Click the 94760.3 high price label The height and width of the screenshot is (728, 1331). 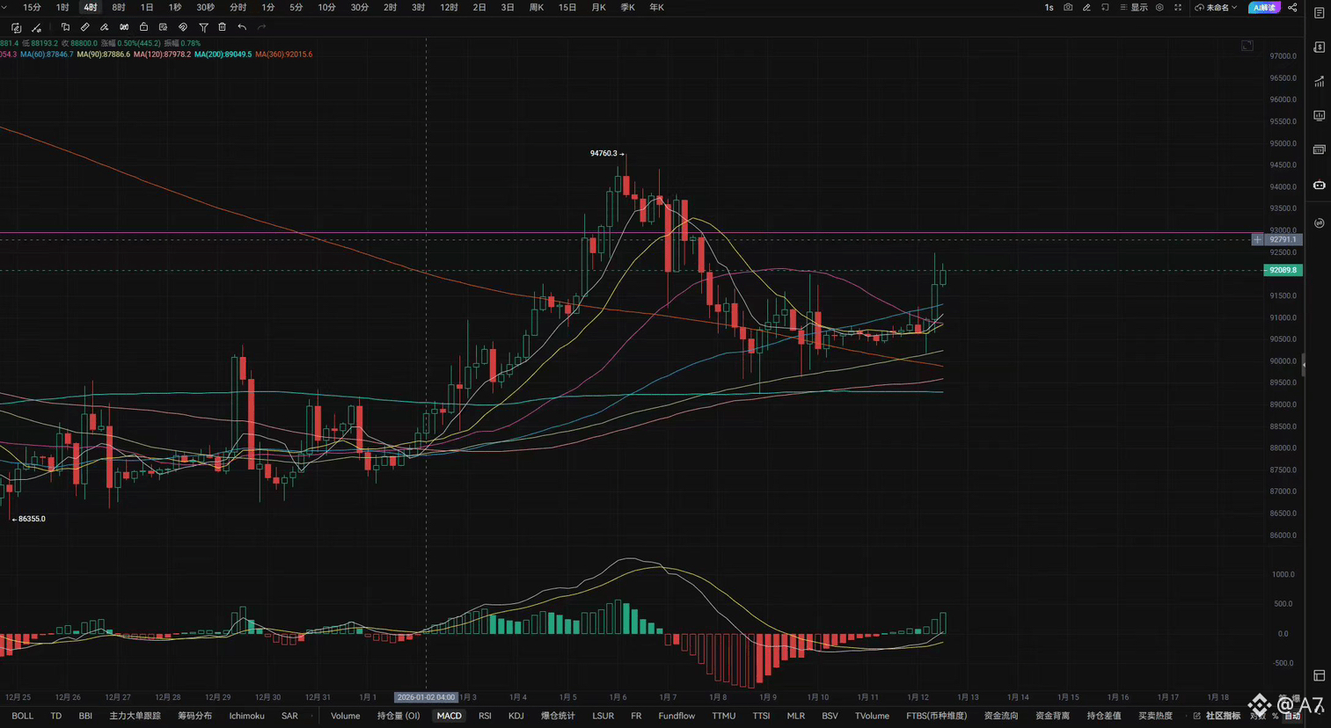coord(603,153)
